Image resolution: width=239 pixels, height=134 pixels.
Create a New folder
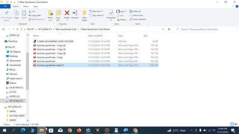(x=84, y=16)
